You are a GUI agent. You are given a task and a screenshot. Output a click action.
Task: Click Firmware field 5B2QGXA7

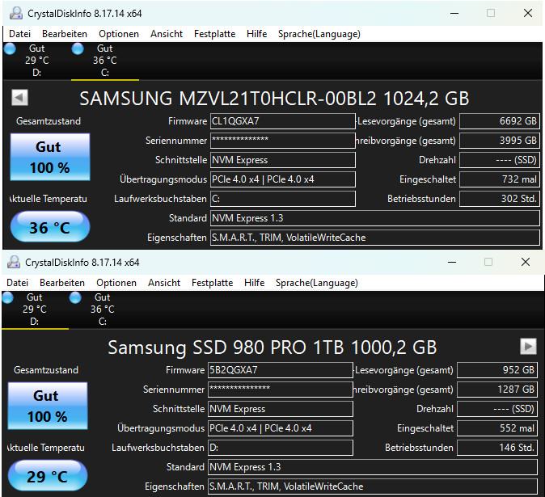280,370
